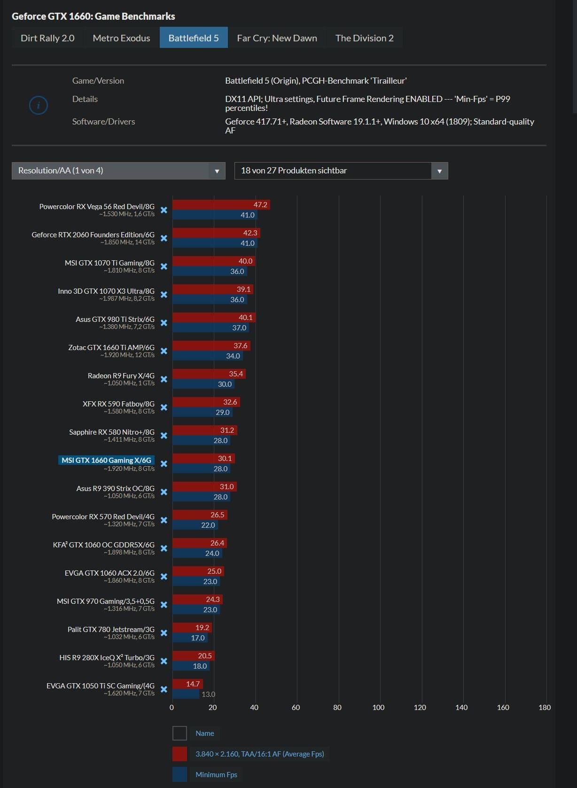Image resolution: width=577 pixels, height=788 pixels.
Task: Remove Inno 3D GTX 1070 X3 Ultra entry
Action: pos(164,295)
